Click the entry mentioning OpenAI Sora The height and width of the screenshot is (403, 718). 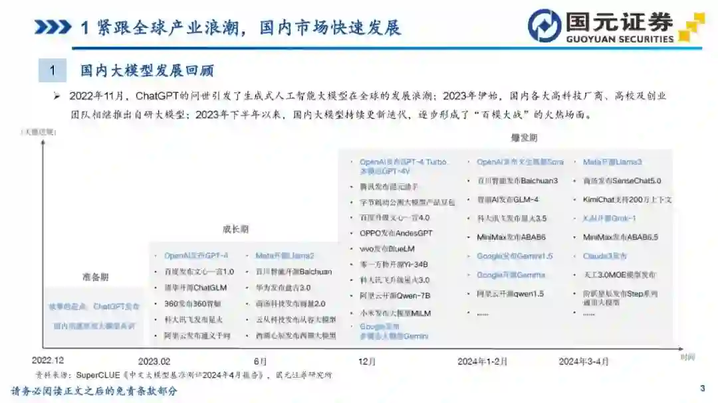(520, 162)
